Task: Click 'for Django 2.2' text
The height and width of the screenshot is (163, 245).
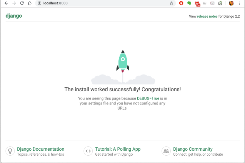Action: (229, 17)
